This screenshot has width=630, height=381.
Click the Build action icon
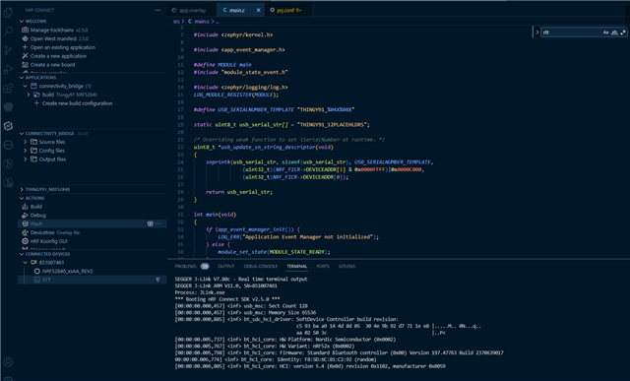coord(25,207)
